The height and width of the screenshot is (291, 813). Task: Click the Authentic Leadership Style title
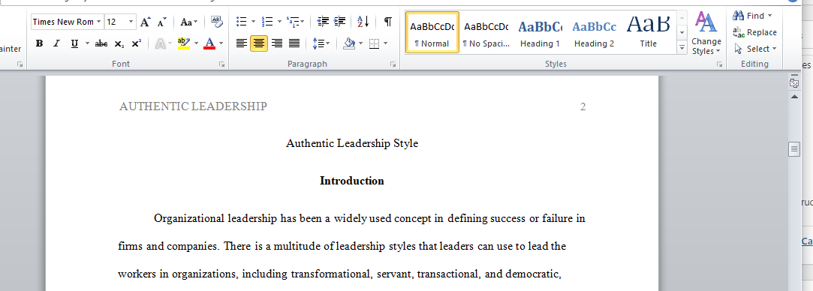click(x=352, y=143)
